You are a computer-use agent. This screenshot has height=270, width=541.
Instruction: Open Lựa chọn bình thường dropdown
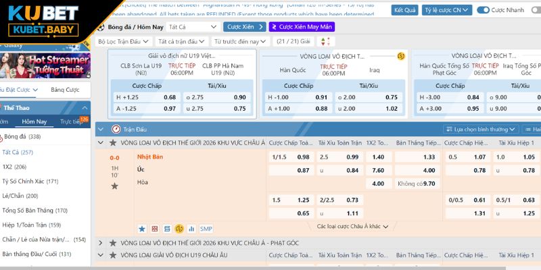pos(481,130)
